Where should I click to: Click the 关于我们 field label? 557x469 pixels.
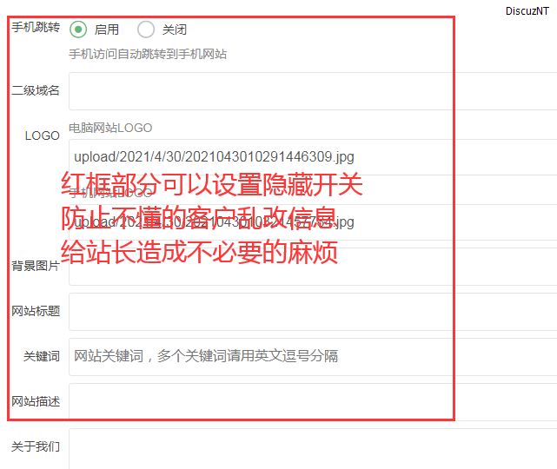[36, 446]
